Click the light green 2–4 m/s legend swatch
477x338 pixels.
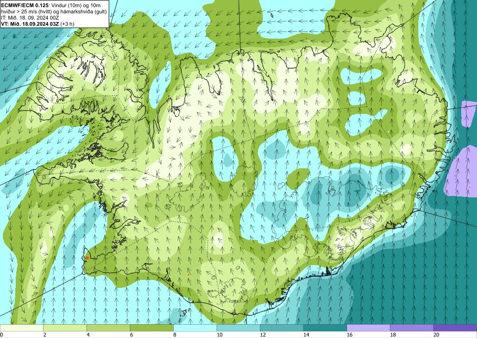65,328
